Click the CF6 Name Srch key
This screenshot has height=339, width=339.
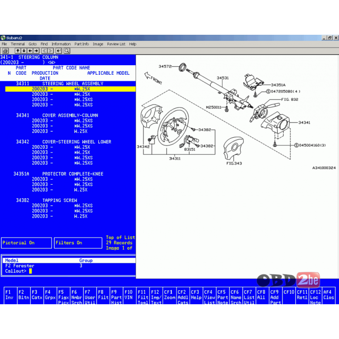tap(236, 296)
